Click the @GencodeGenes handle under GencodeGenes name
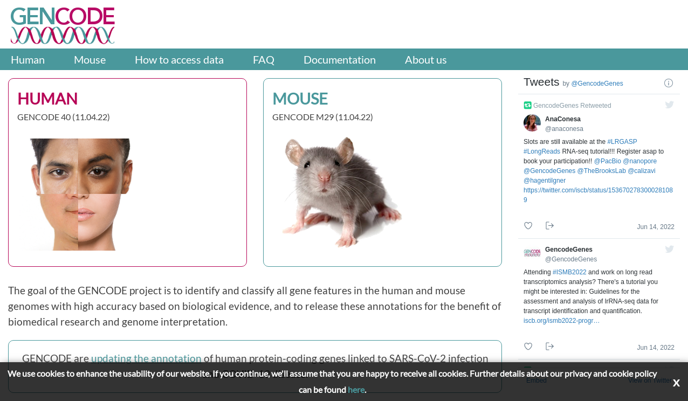 tap(571, 259)
